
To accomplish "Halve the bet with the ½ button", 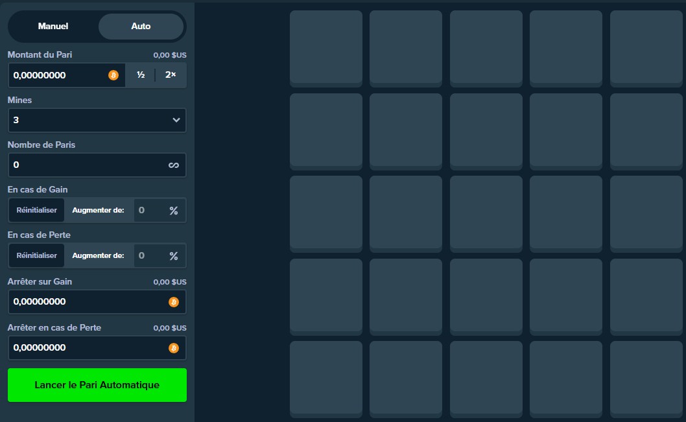I will tap(141, 75).
